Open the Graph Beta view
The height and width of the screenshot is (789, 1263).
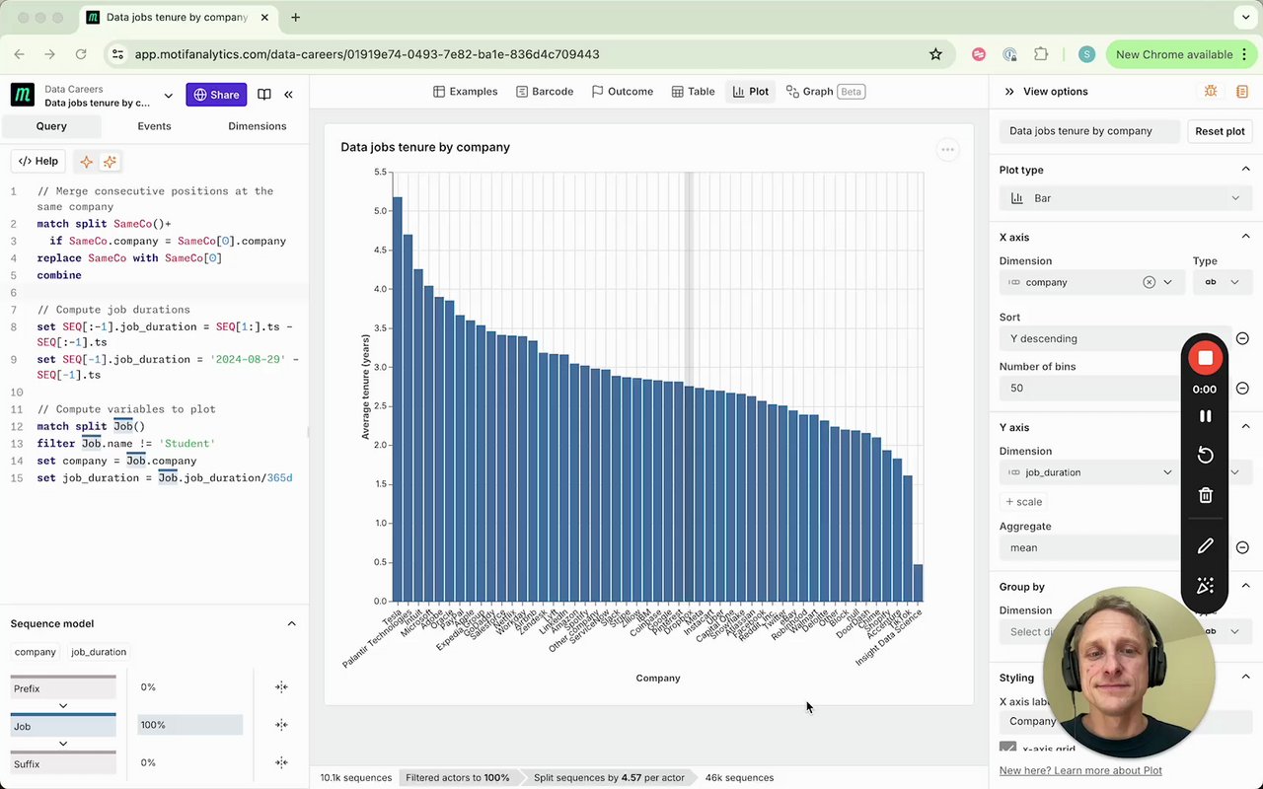pyautogui.click(x=826, y=92)
